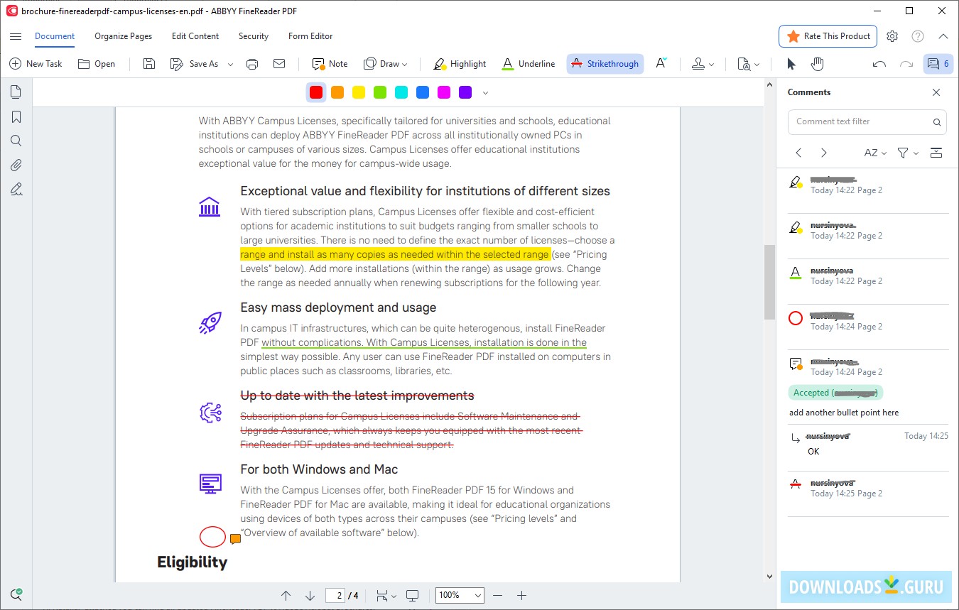Print the document using the printer icon

pyautogui.click(x=252, y=64)
